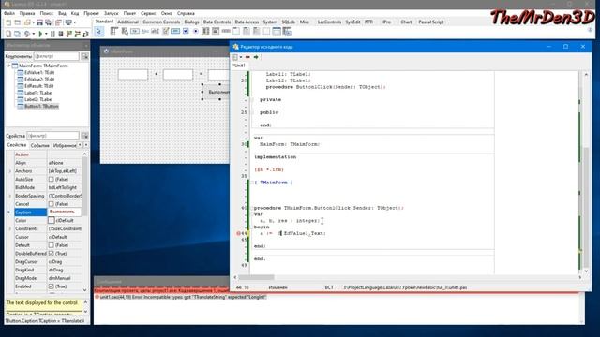Select Label2: TLabel in component tree

click(38, 99)
